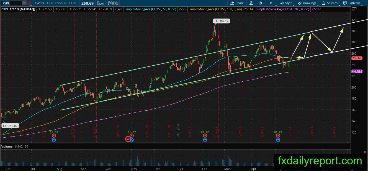Click the chart scale icon below Patterns
Screen dimensions: 368x171
pos(354,9)
